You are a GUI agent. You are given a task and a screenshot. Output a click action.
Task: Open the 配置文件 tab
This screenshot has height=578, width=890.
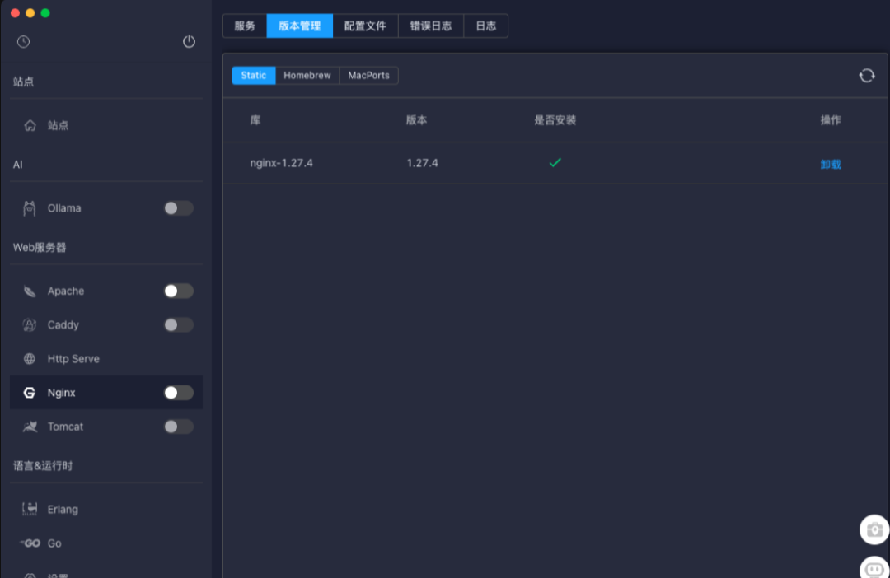(366, 26)
